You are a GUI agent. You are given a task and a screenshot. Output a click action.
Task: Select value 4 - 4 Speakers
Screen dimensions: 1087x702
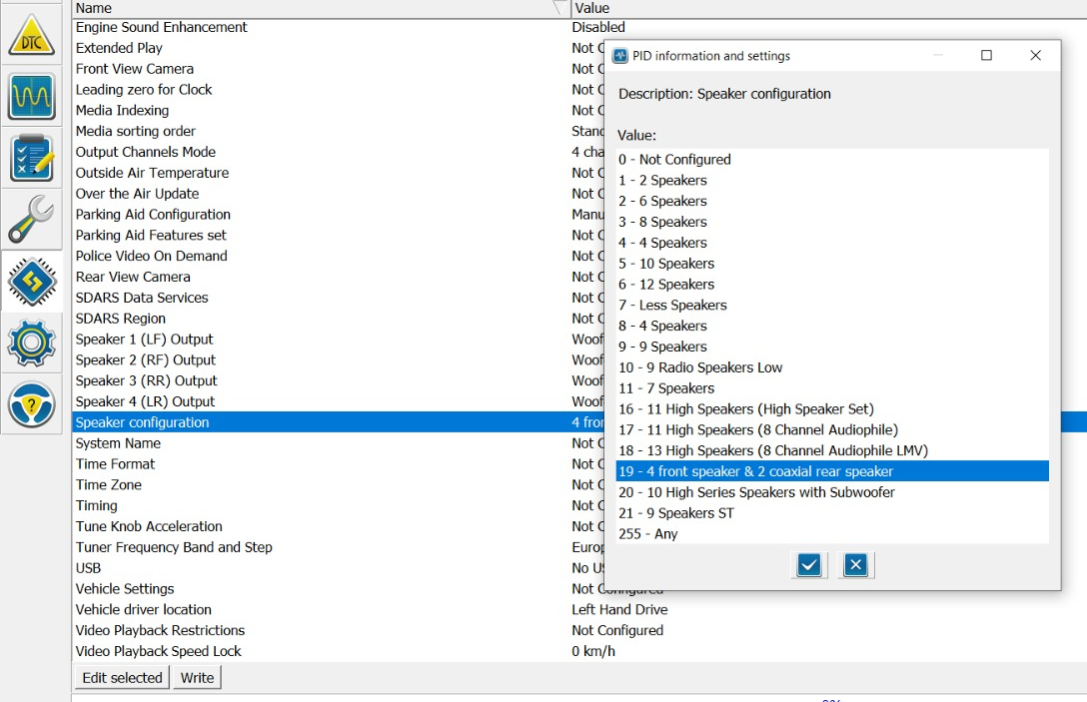[x=832, y=243]
